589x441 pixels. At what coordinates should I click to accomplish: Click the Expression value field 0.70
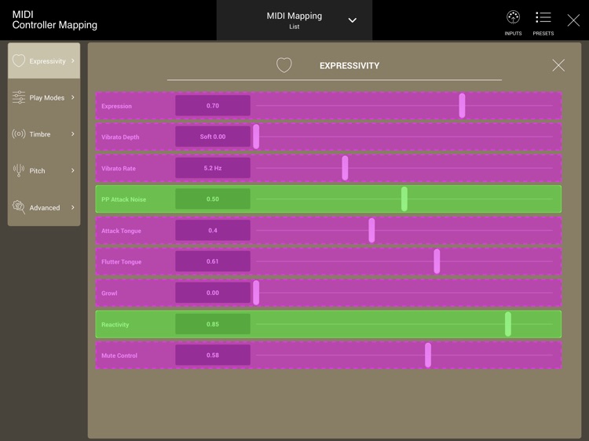[213, 105]
